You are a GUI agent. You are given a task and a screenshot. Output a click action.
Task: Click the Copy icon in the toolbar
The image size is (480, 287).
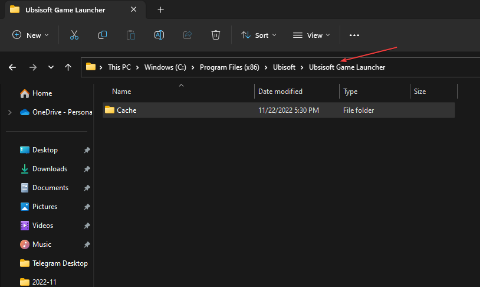tap(102, 35)
